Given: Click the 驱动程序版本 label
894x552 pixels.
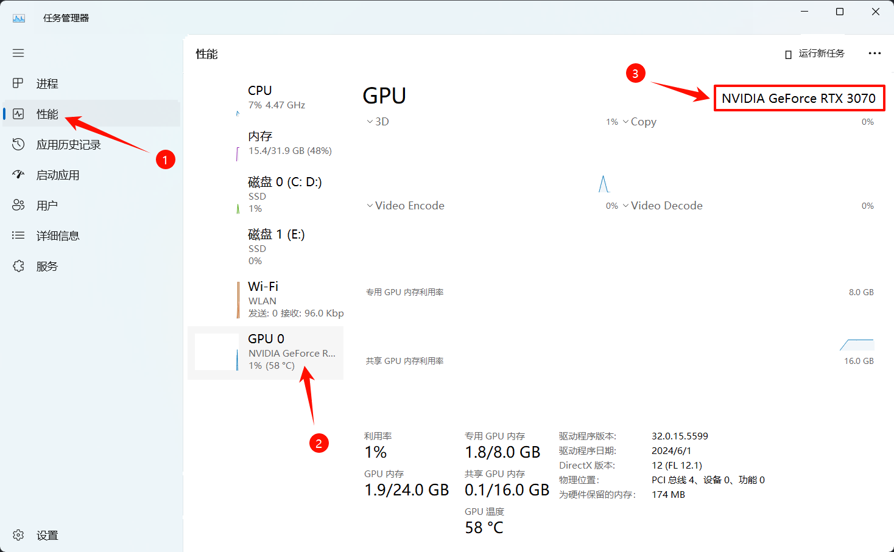Looking at the screenshot, I should 587,436.
